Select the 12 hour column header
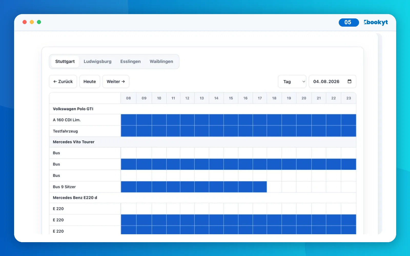Screen dimensions: 410x256 (187, 98)
